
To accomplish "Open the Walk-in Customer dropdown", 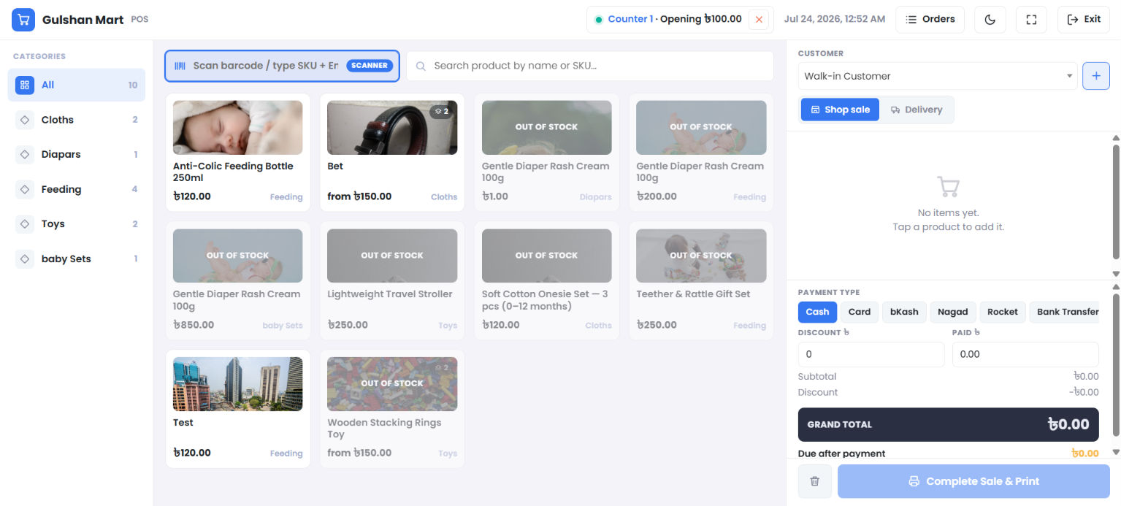I will click(938, 76).
